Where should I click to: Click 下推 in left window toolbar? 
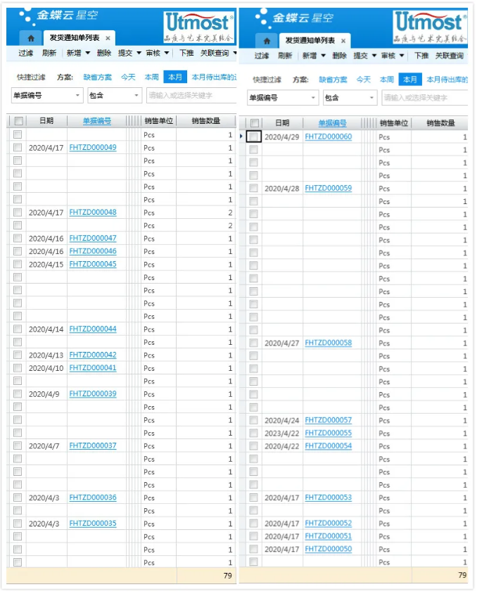pyautogui.click(x=186, y=53)
